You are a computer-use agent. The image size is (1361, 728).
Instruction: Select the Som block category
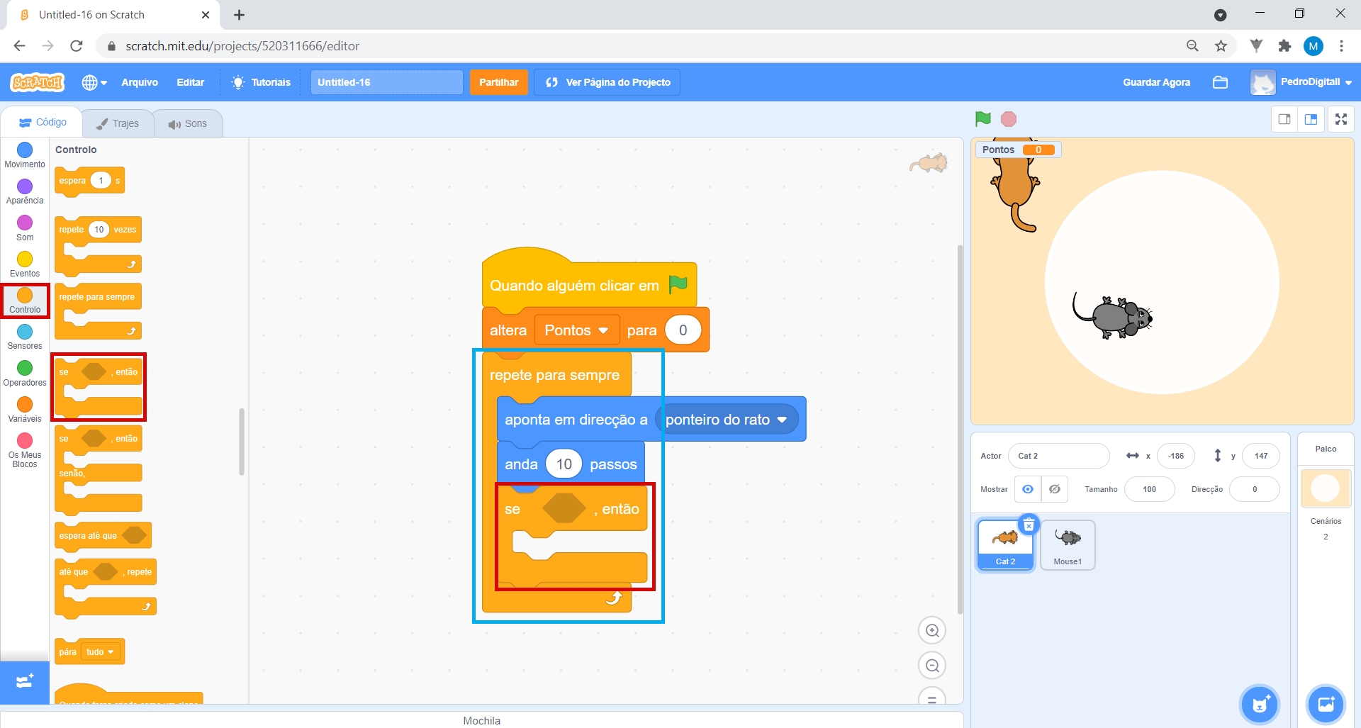pyautogui.click(x=25, y=228)
